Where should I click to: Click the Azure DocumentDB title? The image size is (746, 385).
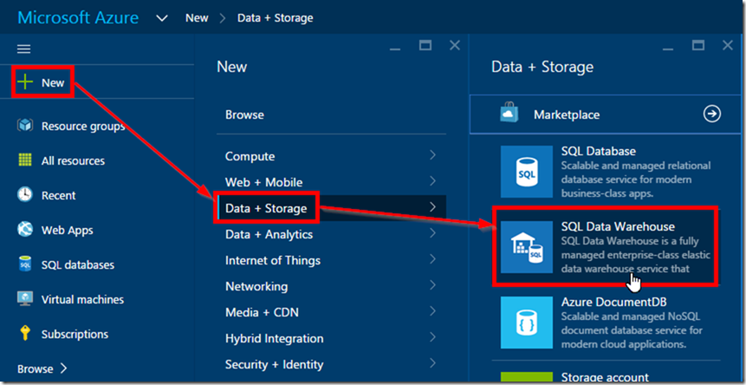pos(614,302)
